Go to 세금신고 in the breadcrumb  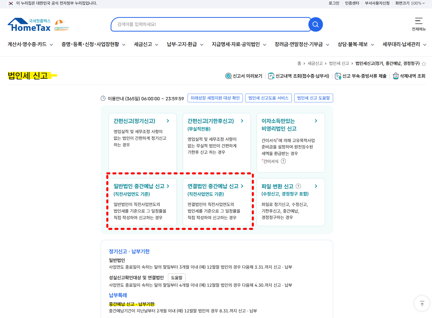coord(315,63)
